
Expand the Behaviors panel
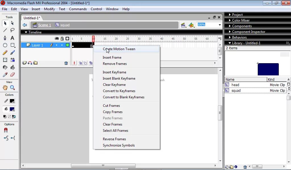coord(230,37)
